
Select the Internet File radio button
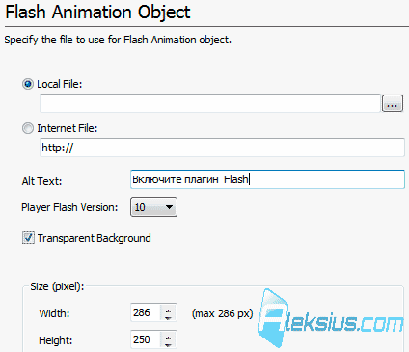pyautogui.click(x=28, y=128)
